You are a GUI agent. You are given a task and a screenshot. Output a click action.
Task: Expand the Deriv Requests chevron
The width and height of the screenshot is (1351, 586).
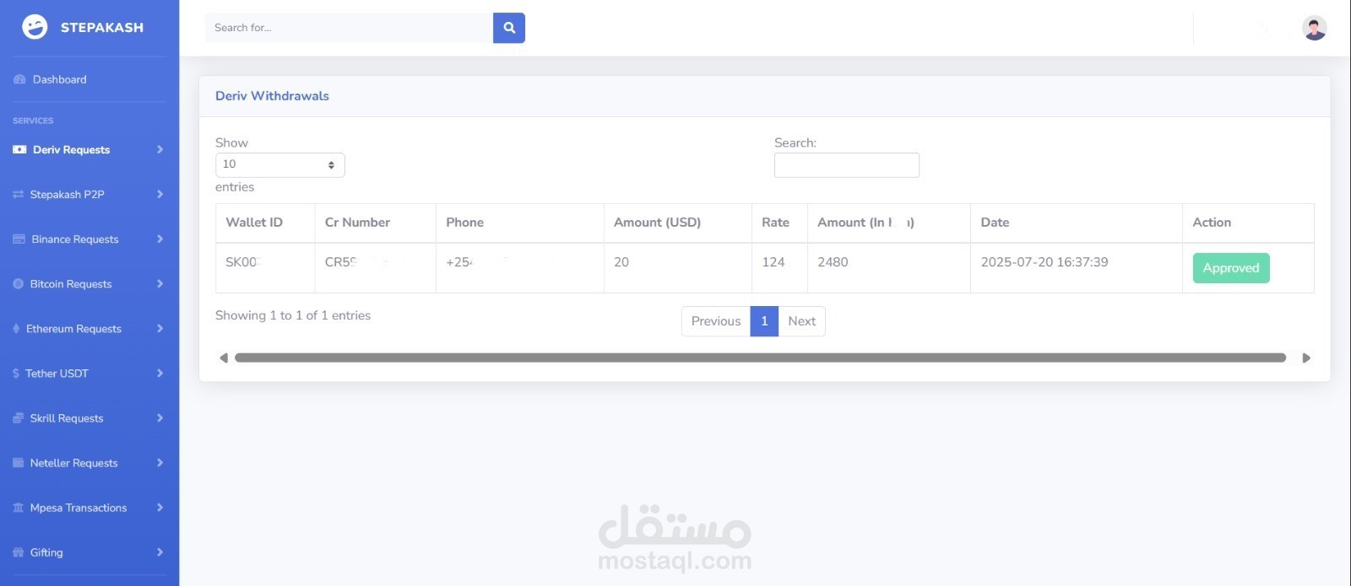coord(160,149)
